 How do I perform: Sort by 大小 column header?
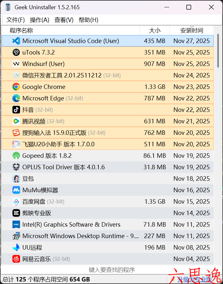(155, 31)
